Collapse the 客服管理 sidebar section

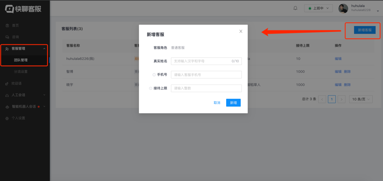tap(44, 49)
